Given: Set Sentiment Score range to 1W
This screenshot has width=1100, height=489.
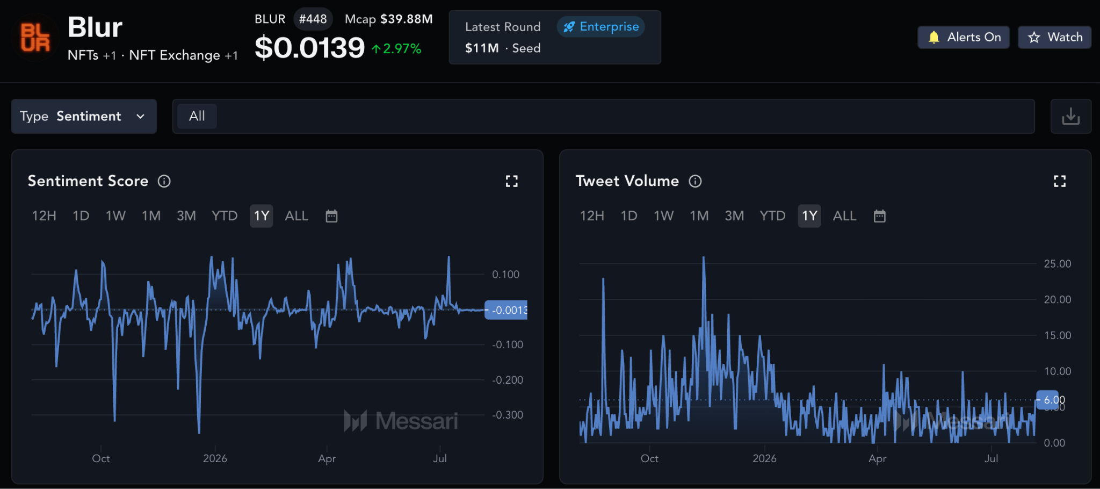Looking at the screenshot, I should (115, 216).
